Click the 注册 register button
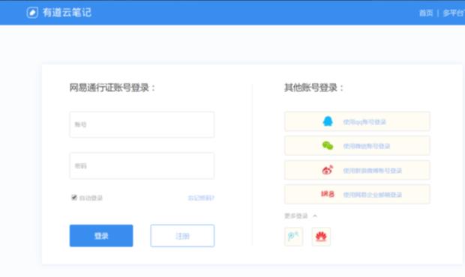 182,236
